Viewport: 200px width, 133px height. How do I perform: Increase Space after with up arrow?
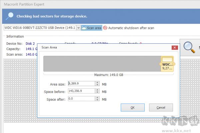(x=97, y=97)
